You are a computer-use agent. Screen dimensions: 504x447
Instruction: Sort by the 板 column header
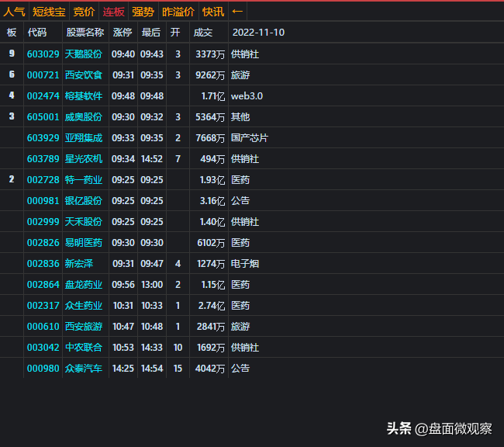click(12, 32)
